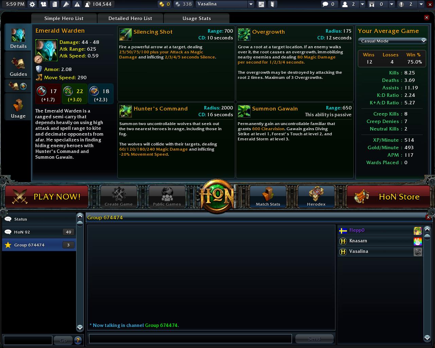Click the chat message input field
This screenshot has height=348, width=435.
(190, 338)
